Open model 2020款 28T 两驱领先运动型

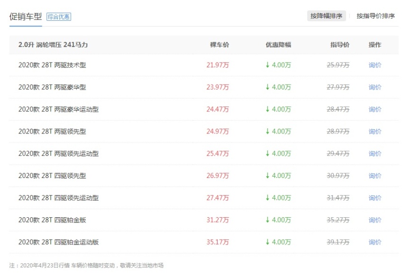[x=58, y=153]
